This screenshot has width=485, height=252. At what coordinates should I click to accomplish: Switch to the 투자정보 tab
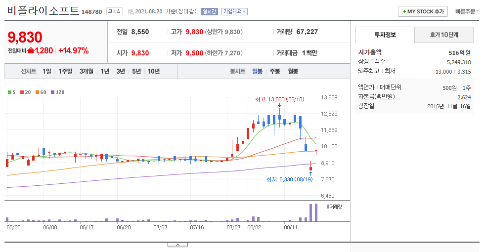tap(385, 35)
